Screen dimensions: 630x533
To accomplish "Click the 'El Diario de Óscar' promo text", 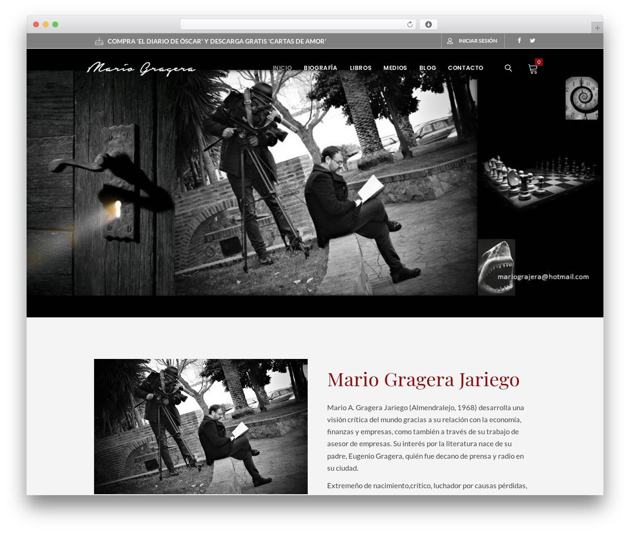I will [x=217, y=41].
